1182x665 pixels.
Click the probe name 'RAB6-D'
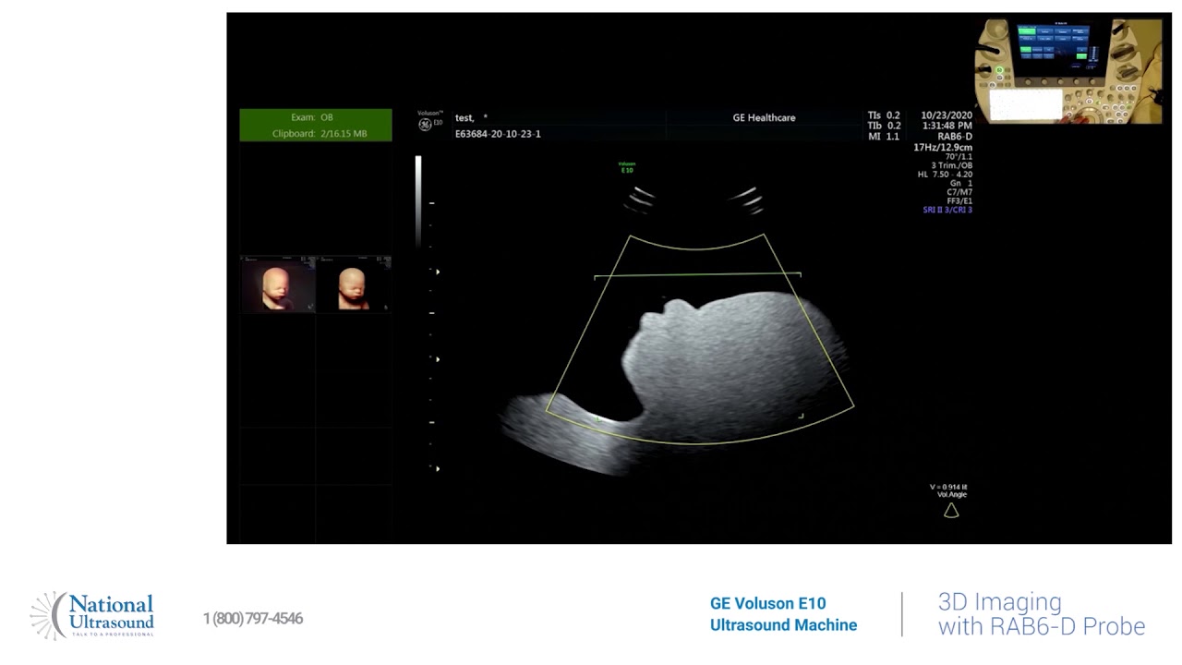pos(955,137)
